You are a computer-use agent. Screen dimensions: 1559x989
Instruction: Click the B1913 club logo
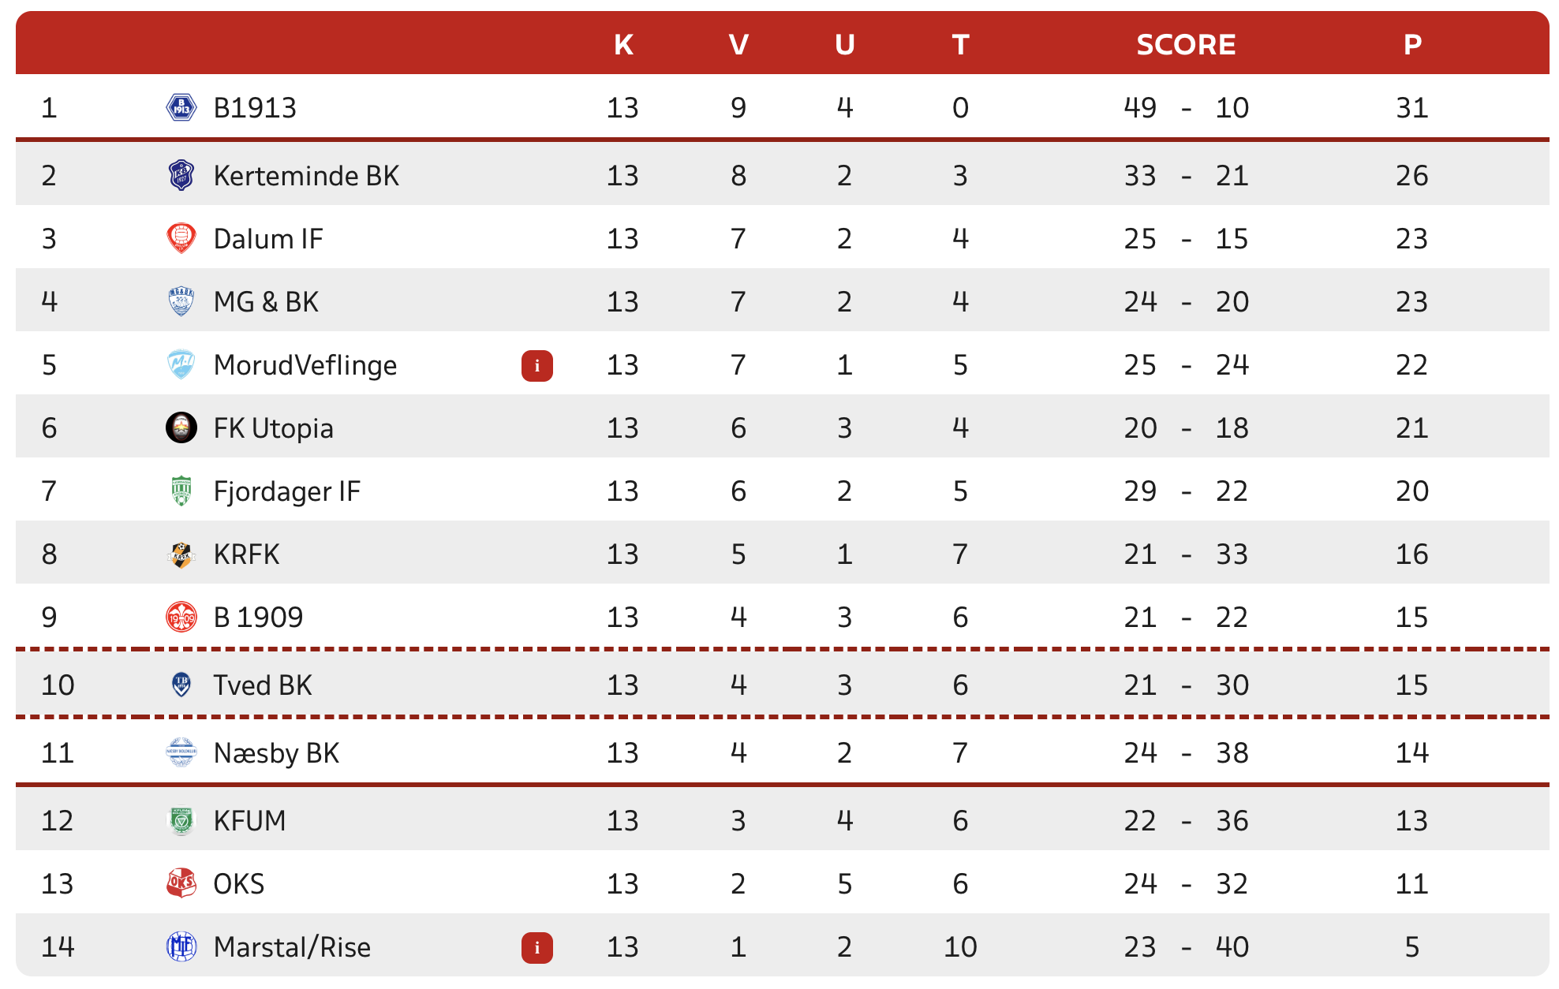pyautogui.click(x=181, y=107)
